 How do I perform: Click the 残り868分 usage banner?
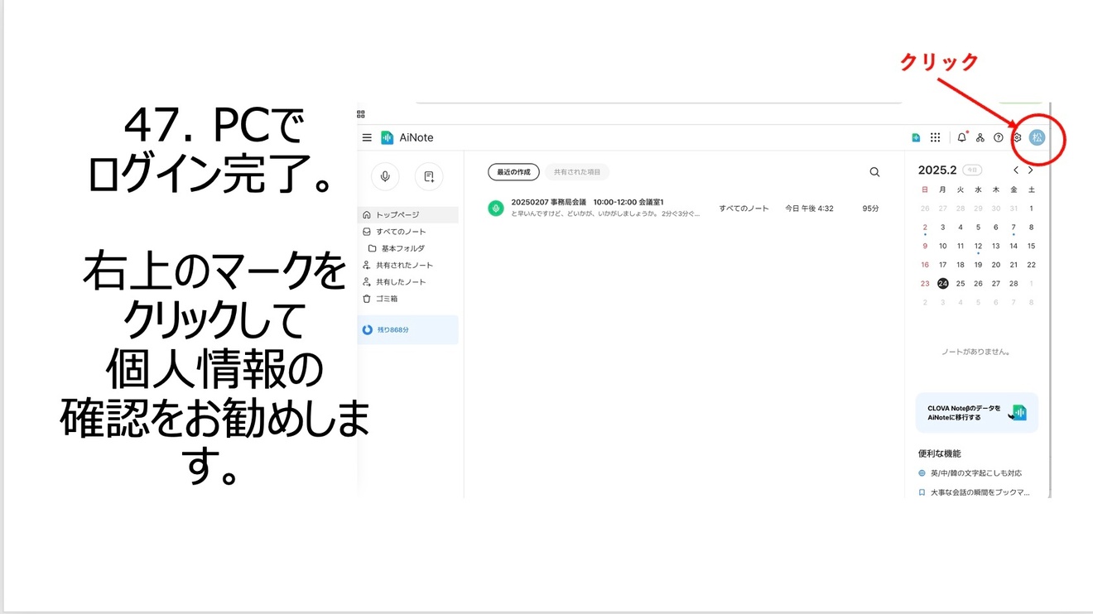(x=408, y=329)
